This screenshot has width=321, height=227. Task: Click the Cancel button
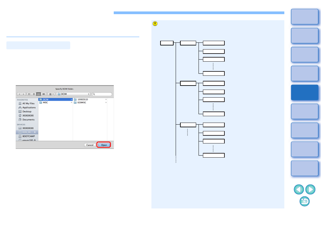90,145
